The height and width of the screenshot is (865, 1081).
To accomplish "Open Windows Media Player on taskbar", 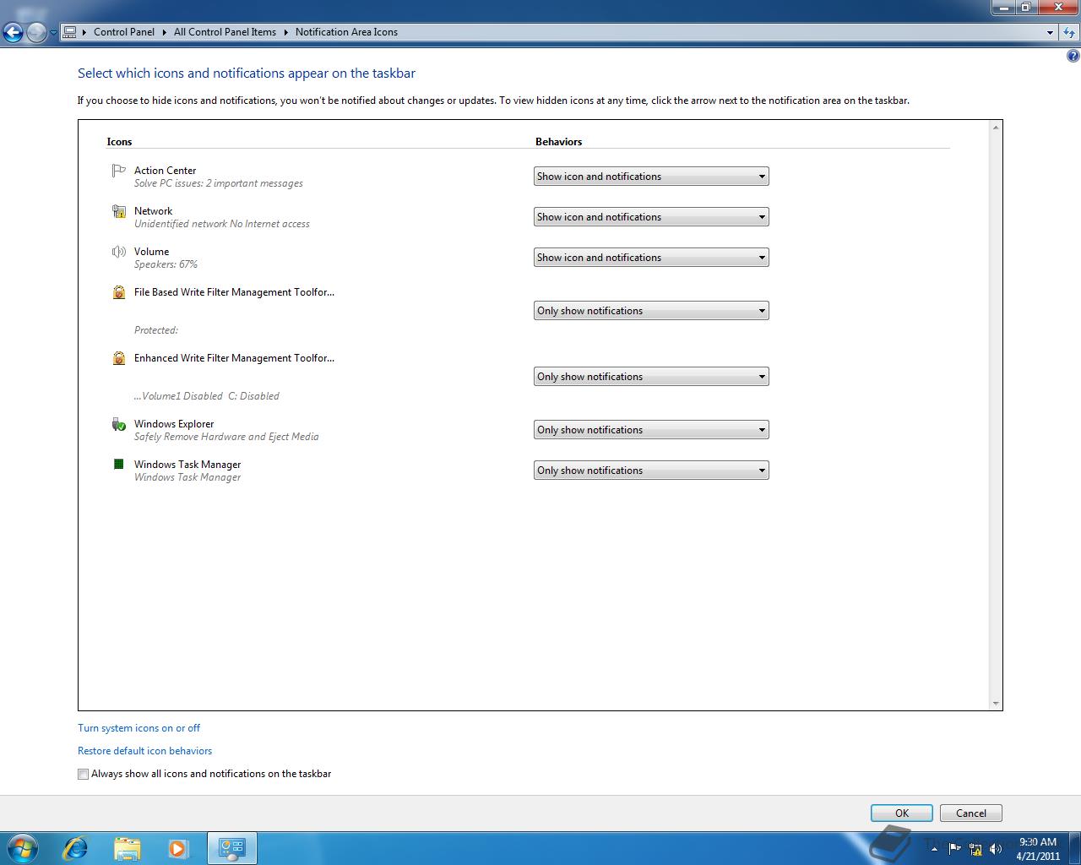I will click(x=178, y=848).
